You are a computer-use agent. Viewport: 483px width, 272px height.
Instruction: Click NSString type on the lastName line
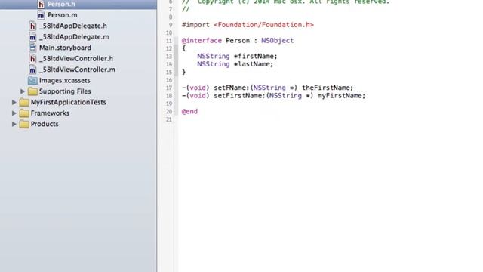pyautogui.click(x=214, y=64)
